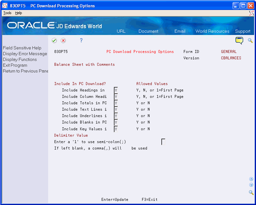Viewport: 256px width, 205px height.
Task: Select Display Functions option
Action: click(20, 59)
